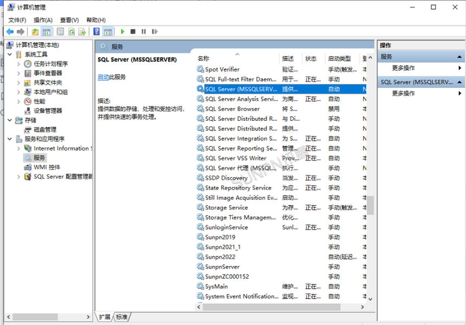The image size is (466, 325).
Task: Select the 性能 tree icon
Action: [x=28, y=101]
